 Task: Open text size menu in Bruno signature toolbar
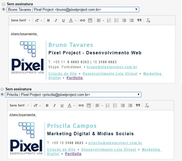(39, 21)
